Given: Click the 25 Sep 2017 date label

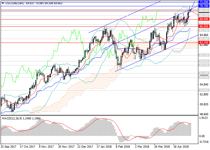Looking at the screenshot, I should point(8,147).
